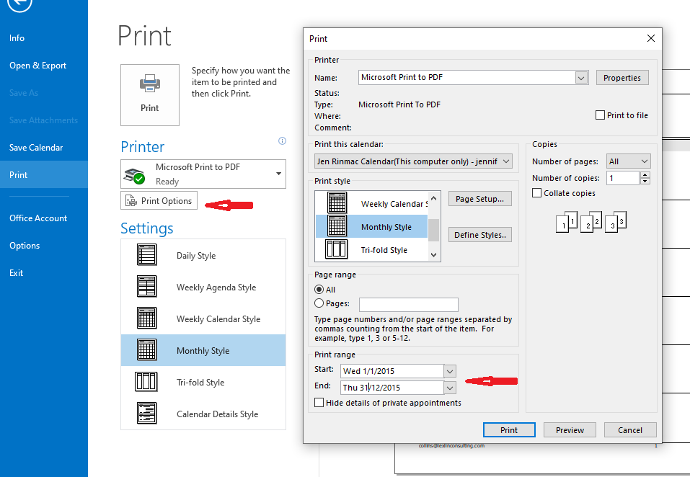This screenshot has height=477, width=690.
Task: Click Exit in the sidebar
Action: pos(17,273)
